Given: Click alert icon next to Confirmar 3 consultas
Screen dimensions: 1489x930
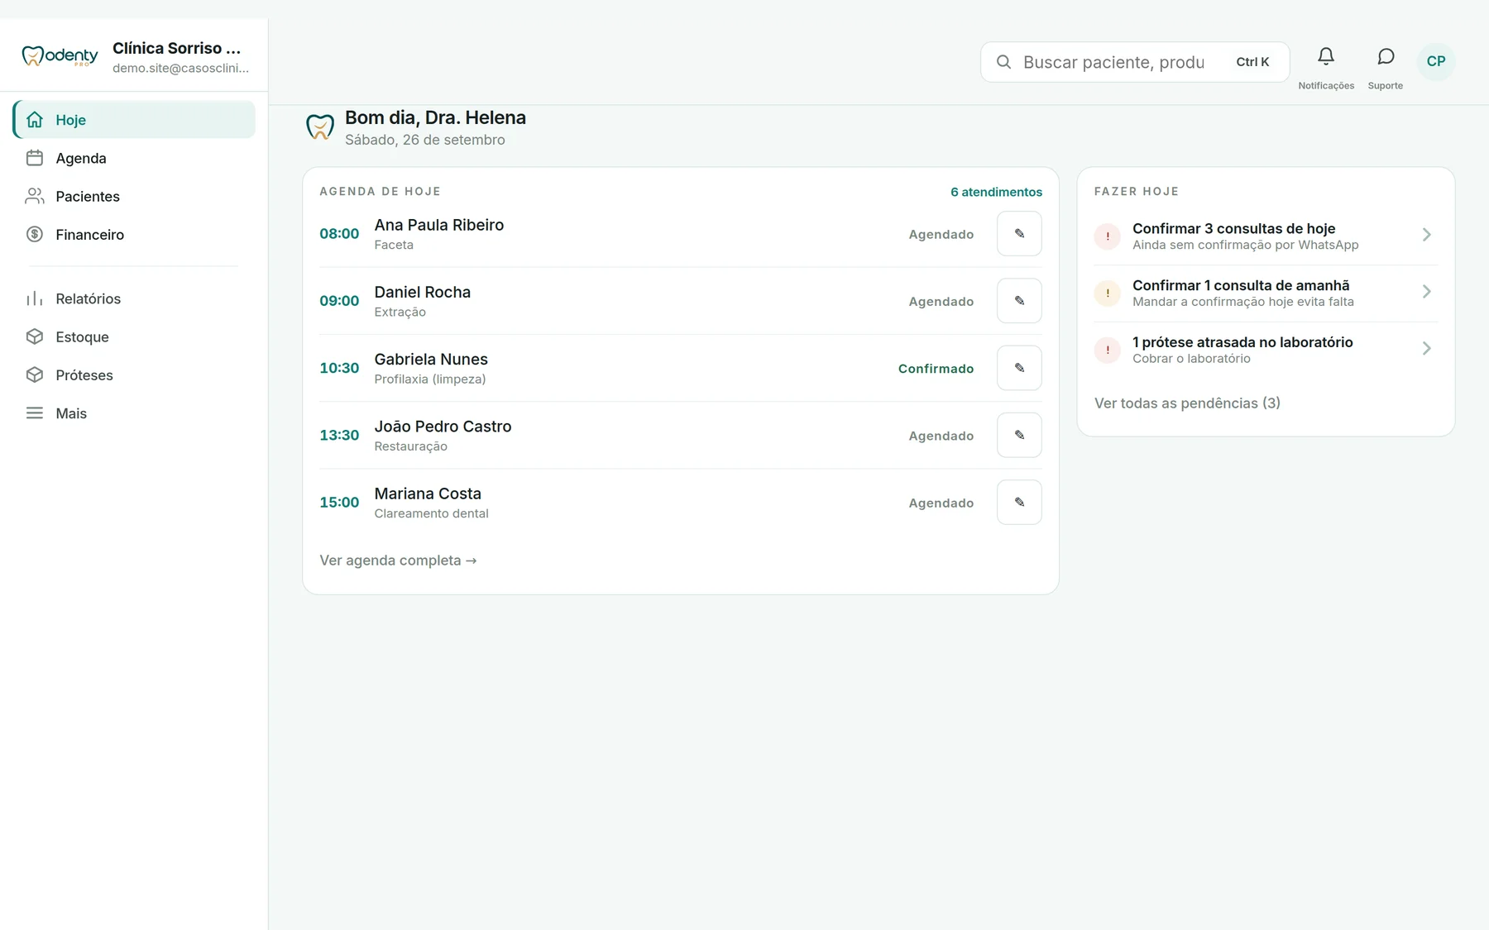Looking at the screenshot, I should [1107, 236].
